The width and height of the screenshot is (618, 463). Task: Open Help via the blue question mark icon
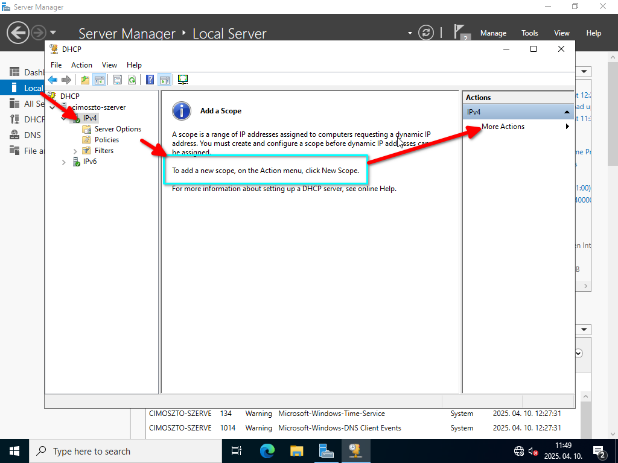click(x=150, y=80)
